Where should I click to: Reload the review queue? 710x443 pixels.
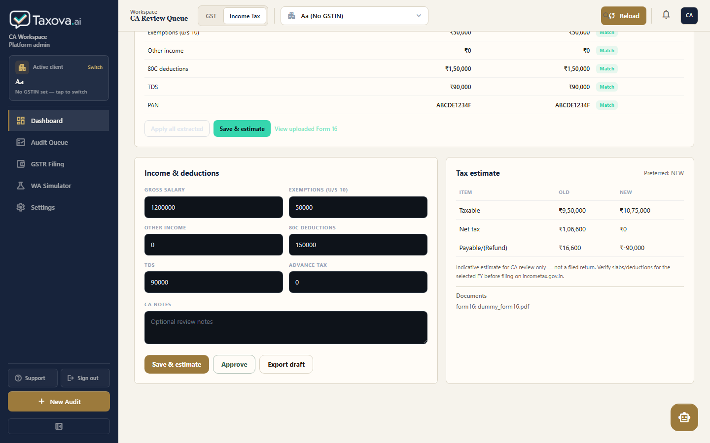click(x=624, y=16)
